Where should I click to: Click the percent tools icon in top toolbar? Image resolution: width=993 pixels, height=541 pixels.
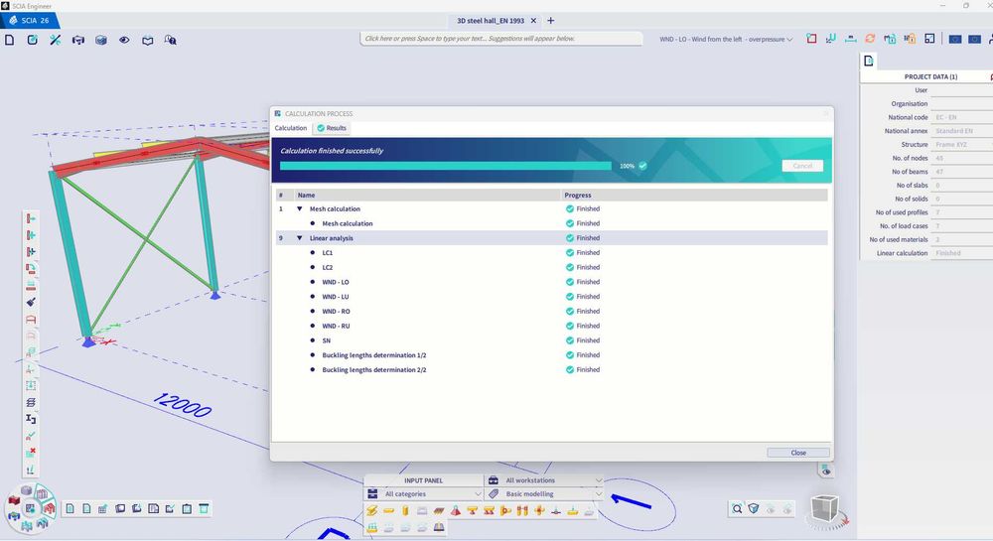[x=55, y=40]
